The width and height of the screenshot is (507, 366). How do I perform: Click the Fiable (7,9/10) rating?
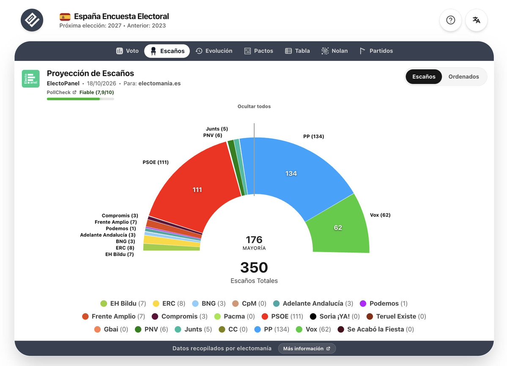pyautogui.click(x=97, y=92)
